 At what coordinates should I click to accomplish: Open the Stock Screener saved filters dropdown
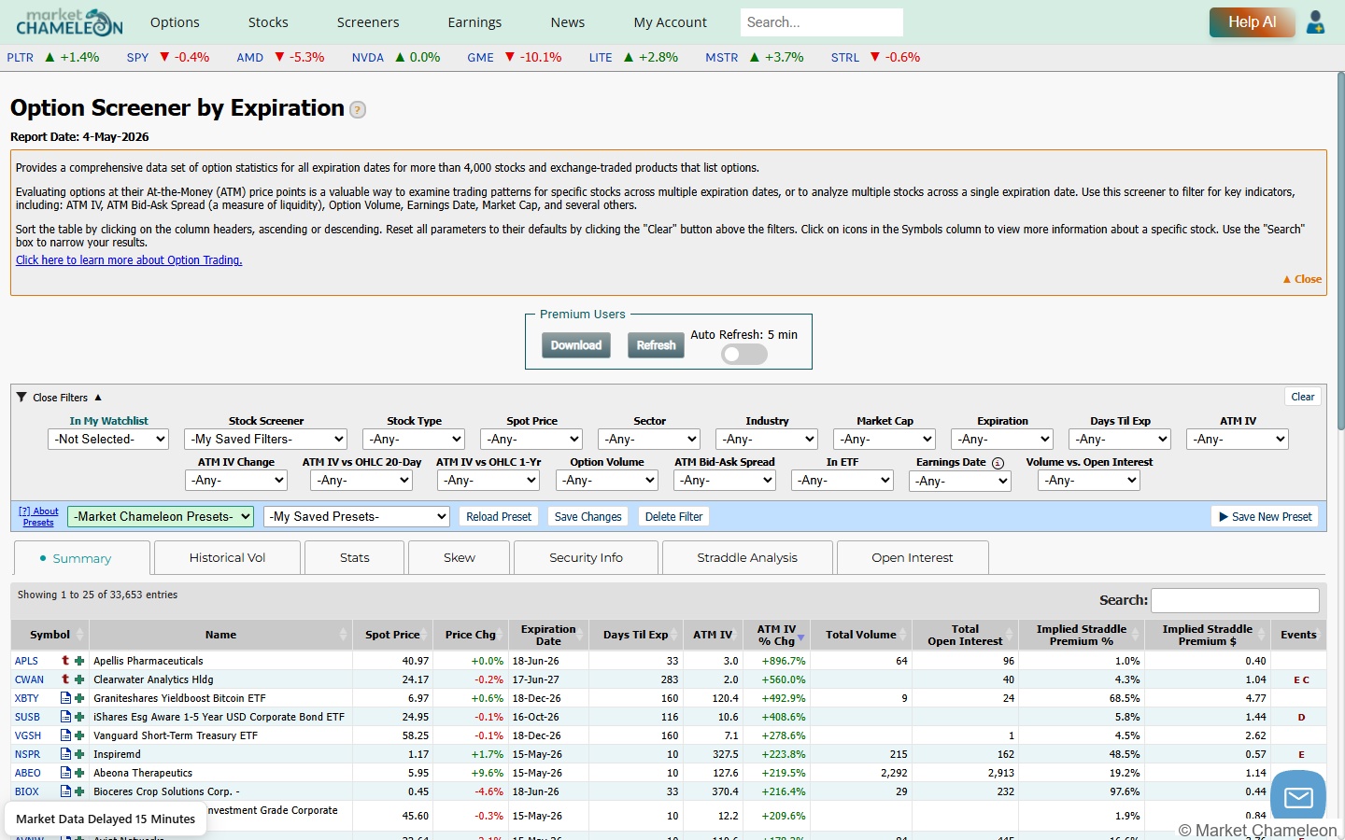[265, 439]
